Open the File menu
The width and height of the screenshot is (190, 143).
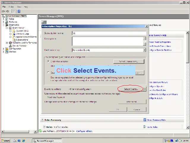point(4,7)
